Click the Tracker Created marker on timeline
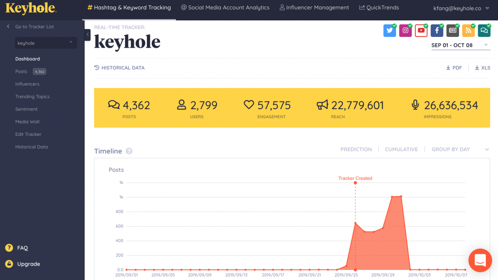The image size is (498, 280). [x=355, y=183]
